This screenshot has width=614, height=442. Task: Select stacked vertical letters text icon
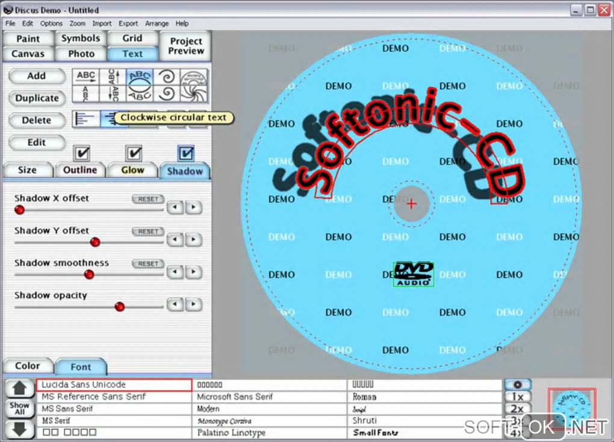(85, 94)
